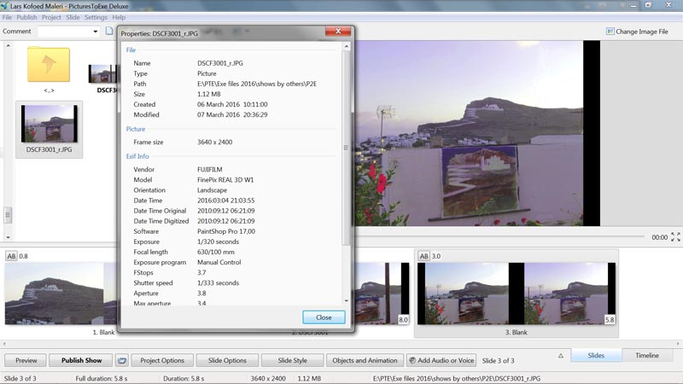Select the DSCF3001_r.JPG thumbnail in file list
The height and width of the screenshot is (384, 683).
click(x=49, y=130)
